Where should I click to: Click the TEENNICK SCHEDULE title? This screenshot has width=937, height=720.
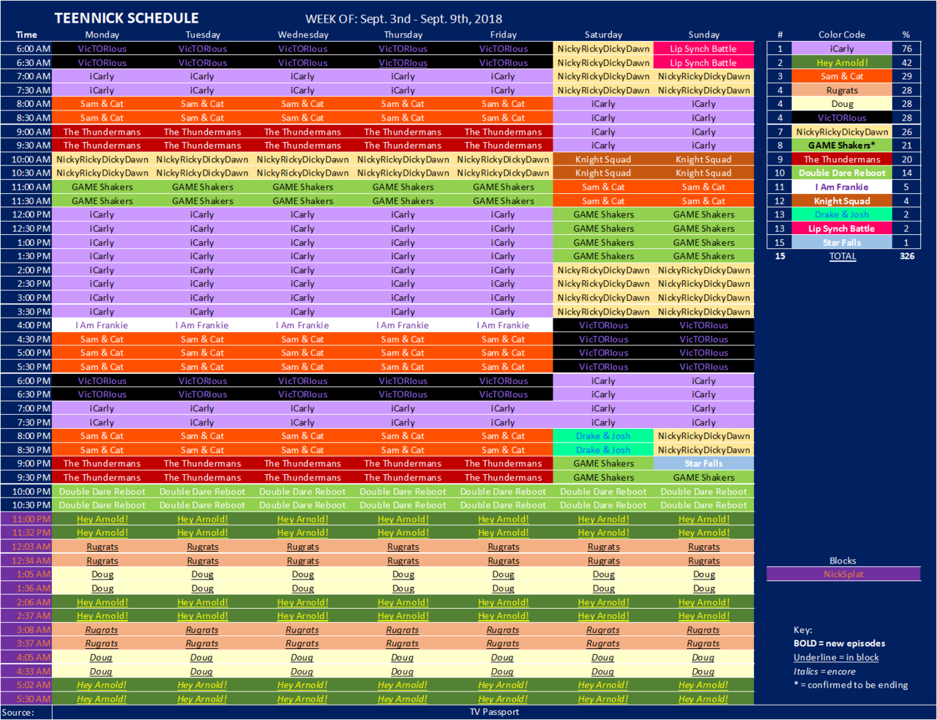click(x=126, y=18)
